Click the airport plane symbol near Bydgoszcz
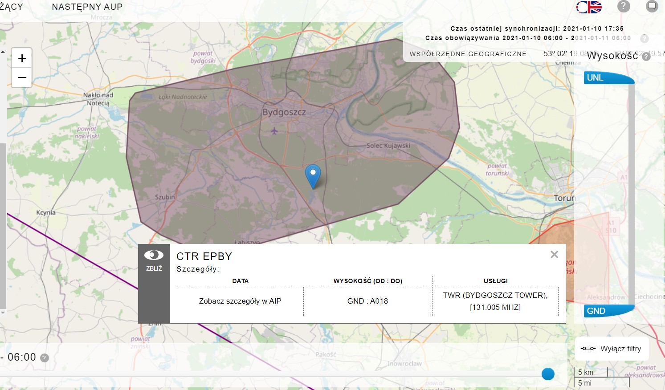Image resolution: width=665 pixels, height=390 pixels. click(x=274, y=131)
